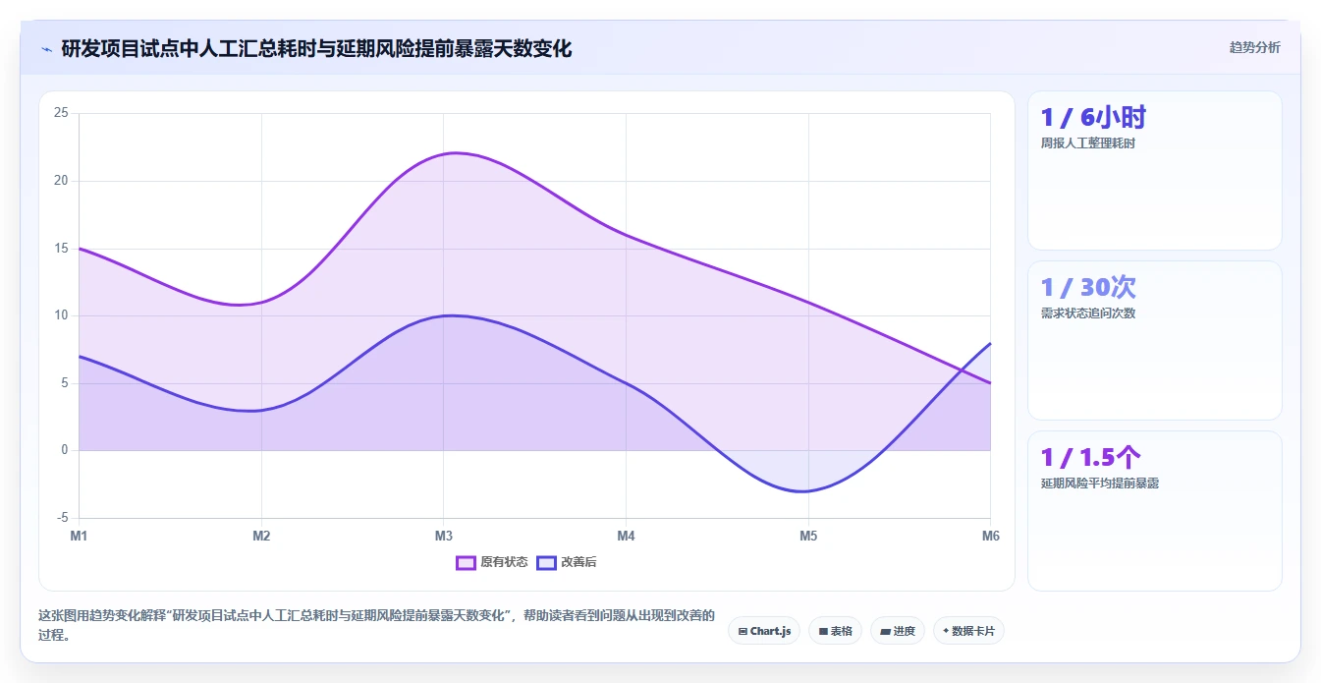The width and height of the screenshot is (1321, 683).
Task: Select the 周报人工整理耗时 label
Action: pos(1088,143)
